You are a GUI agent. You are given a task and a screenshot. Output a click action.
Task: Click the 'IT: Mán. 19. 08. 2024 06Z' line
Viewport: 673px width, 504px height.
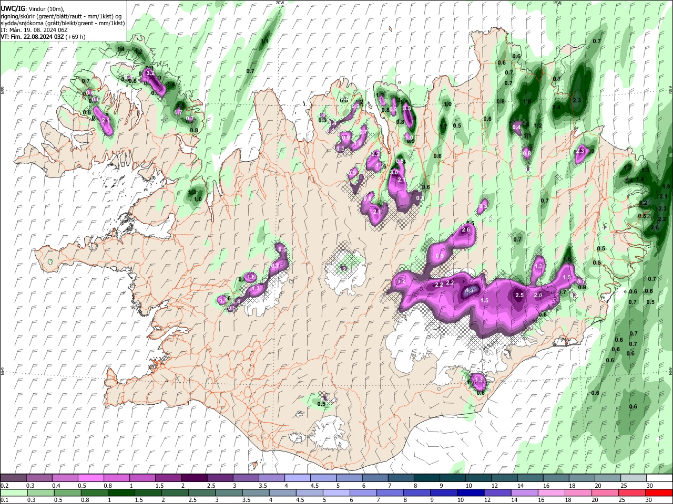click(x=33, y=30)
